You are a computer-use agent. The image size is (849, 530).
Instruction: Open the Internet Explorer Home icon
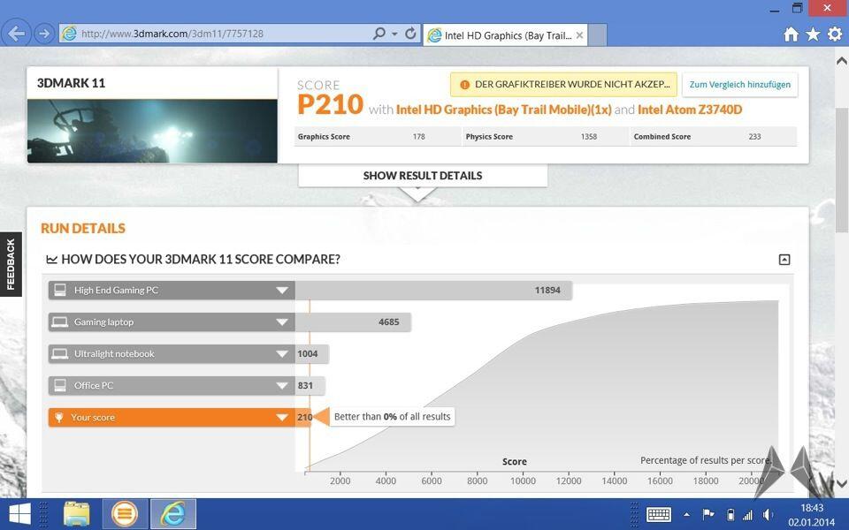[x=791, y=34]
